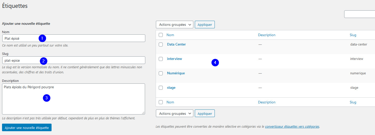
Task: Open convertisseur étiquettes vers catégories link
Action: tap(292, 126)
